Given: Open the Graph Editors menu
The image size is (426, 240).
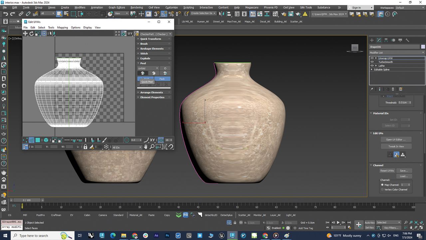Looking at the screenshot, I should point(116,7).
